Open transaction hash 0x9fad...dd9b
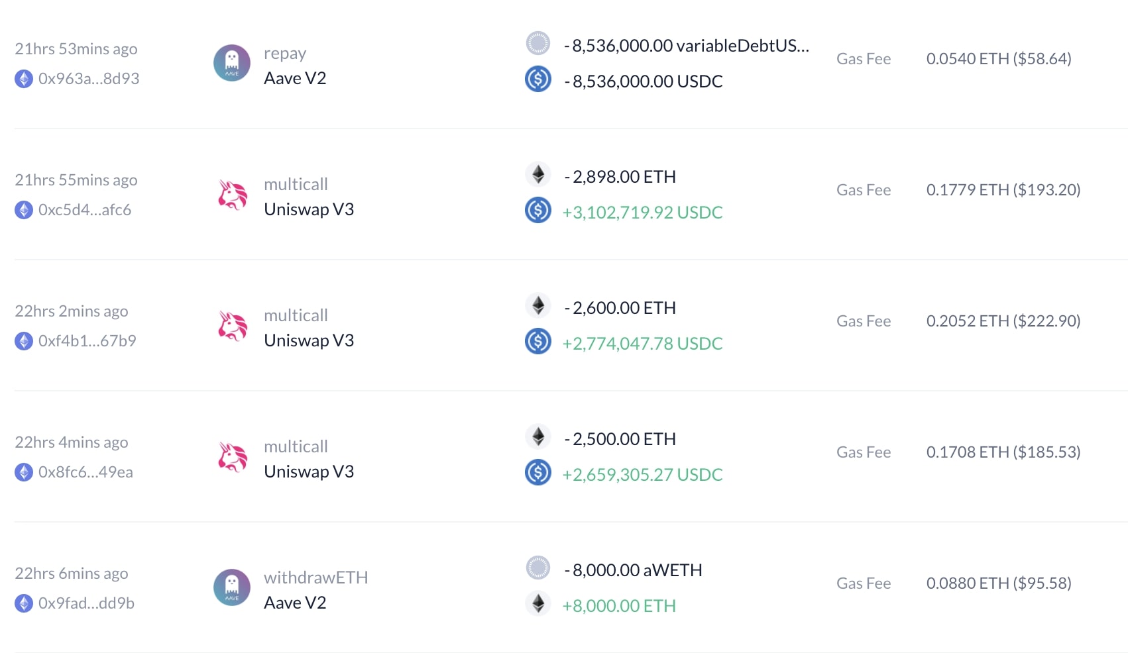The image size is (1128, 653). [86, 603]
